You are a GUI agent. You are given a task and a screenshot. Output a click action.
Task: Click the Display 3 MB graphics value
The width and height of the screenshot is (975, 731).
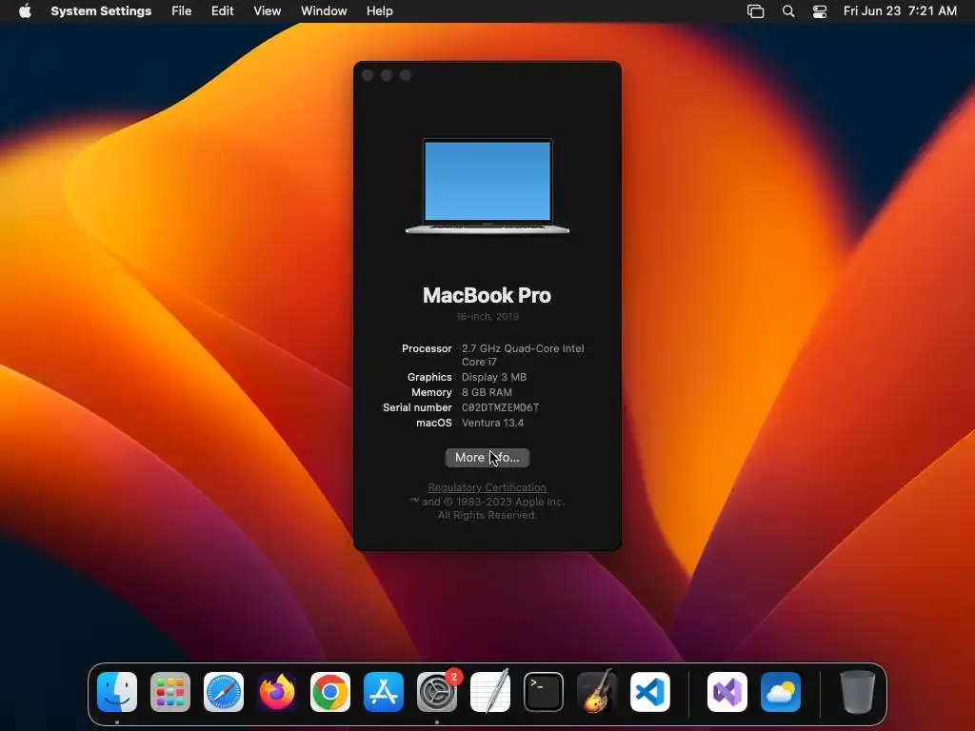point(494,377)
